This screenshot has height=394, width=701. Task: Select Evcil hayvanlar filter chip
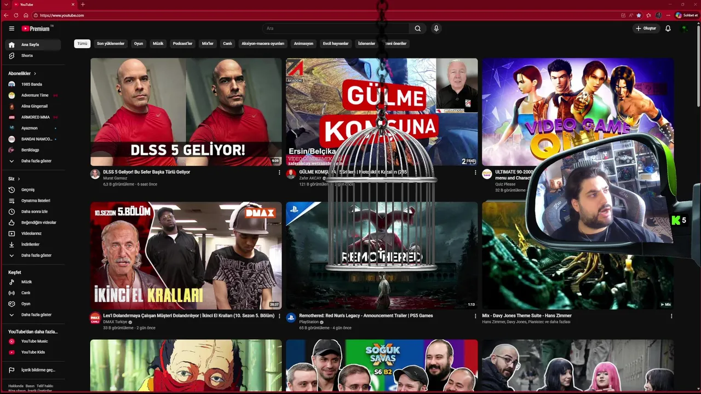[336, 44]
